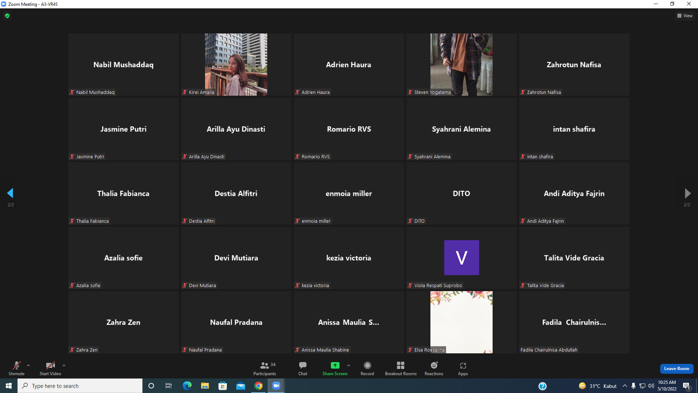Image resolution: width=698 pixels, height=393 pixels.
Task: Click the microphone tray icon
Action: 633,386
